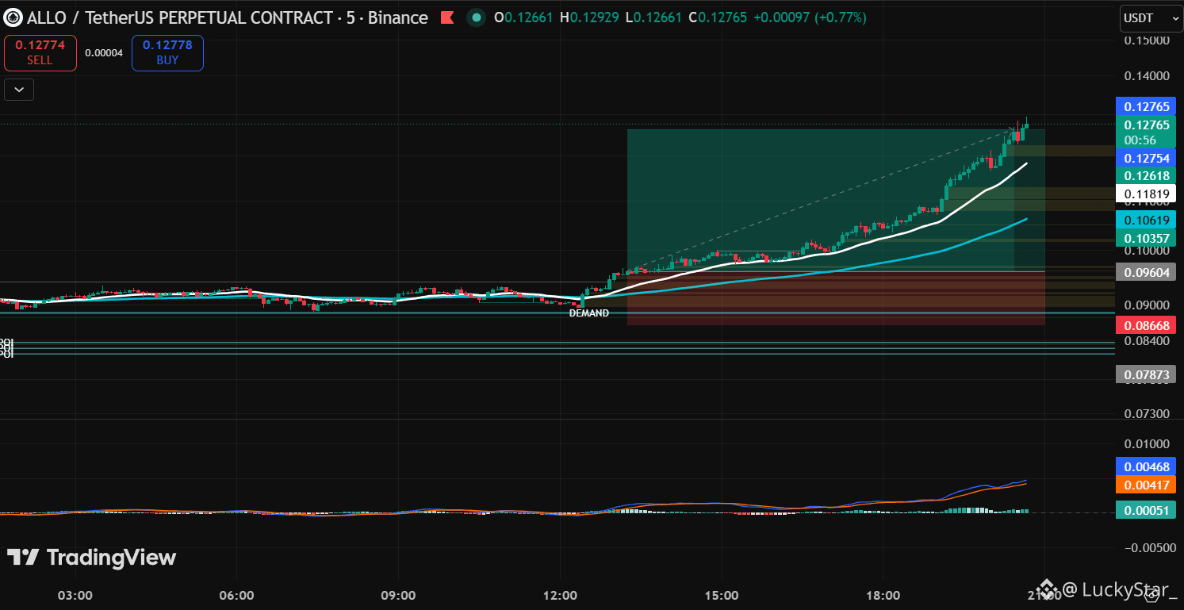This screenshot has width=1184, height=610.
Task: Select the high price H0.12929
Action: tap(589, 17)
